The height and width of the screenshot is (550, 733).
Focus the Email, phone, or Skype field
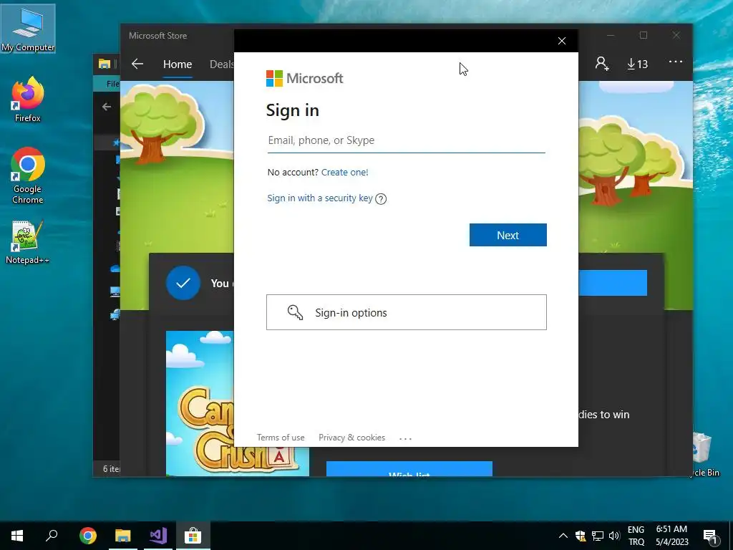coord(407,140)
